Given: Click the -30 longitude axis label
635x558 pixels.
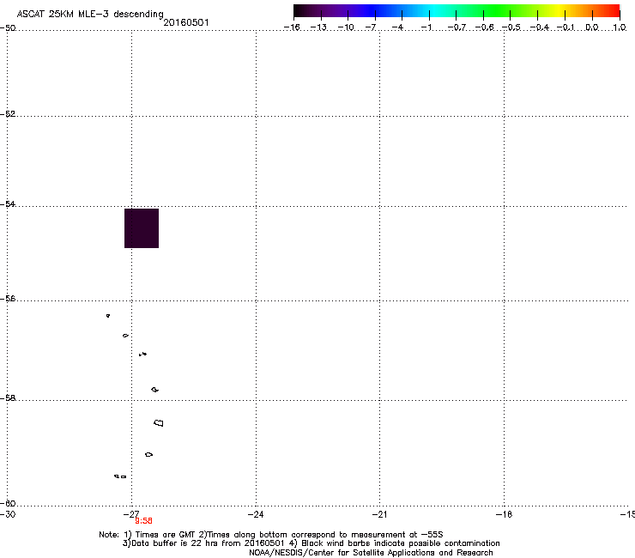Looking at the screenshot, I should coord(8,514).
